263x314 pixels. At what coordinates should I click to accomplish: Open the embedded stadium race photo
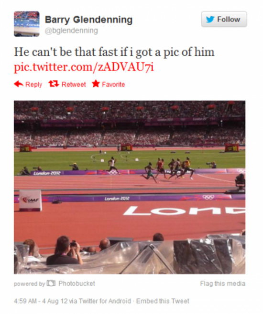click(130, 187)
